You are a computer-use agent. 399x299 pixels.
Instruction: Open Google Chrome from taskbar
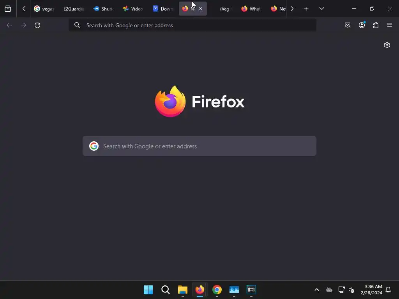[x=217, y=290]
